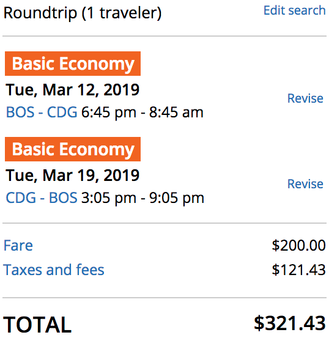Open the BOS - CDG route link
This screenshot has width=329, height=346.
click(x=42, y=112)
